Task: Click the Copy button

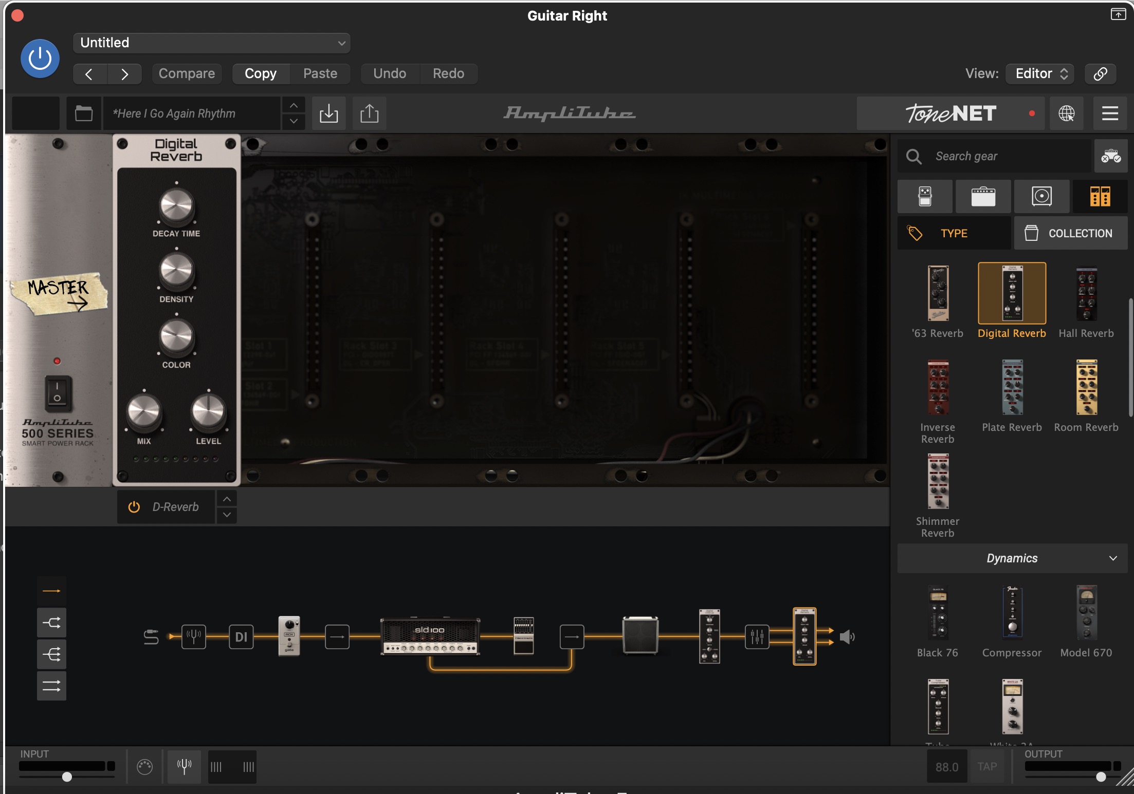Action: [261, 74]
